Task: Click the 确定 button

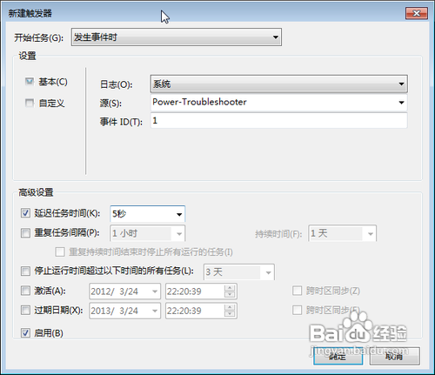Action: [x=338, y=356]
